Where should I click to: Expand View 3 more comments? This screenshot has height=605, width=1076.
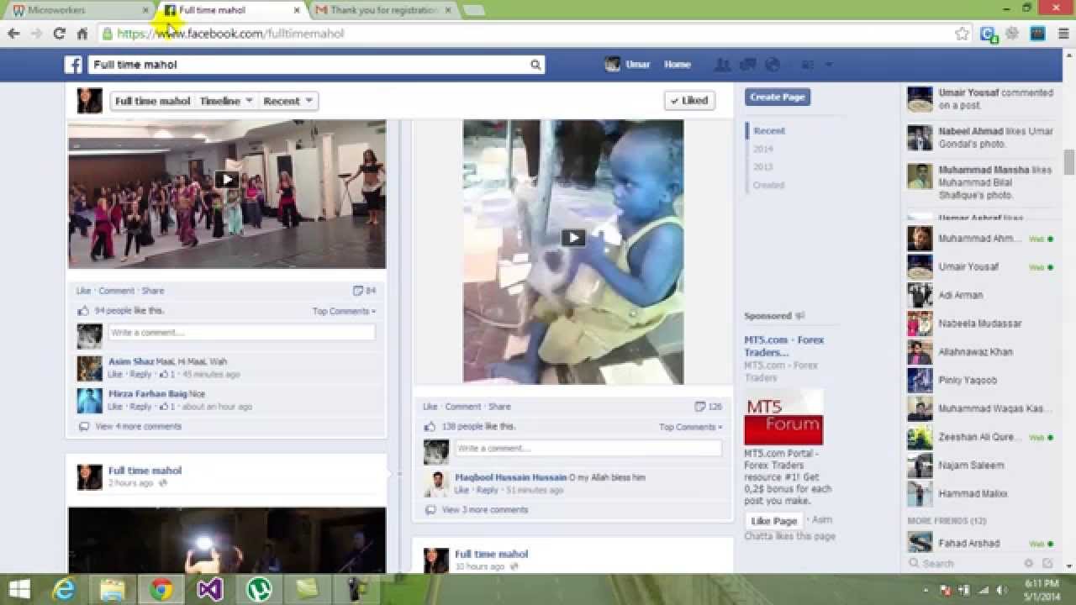pos(485,510)
